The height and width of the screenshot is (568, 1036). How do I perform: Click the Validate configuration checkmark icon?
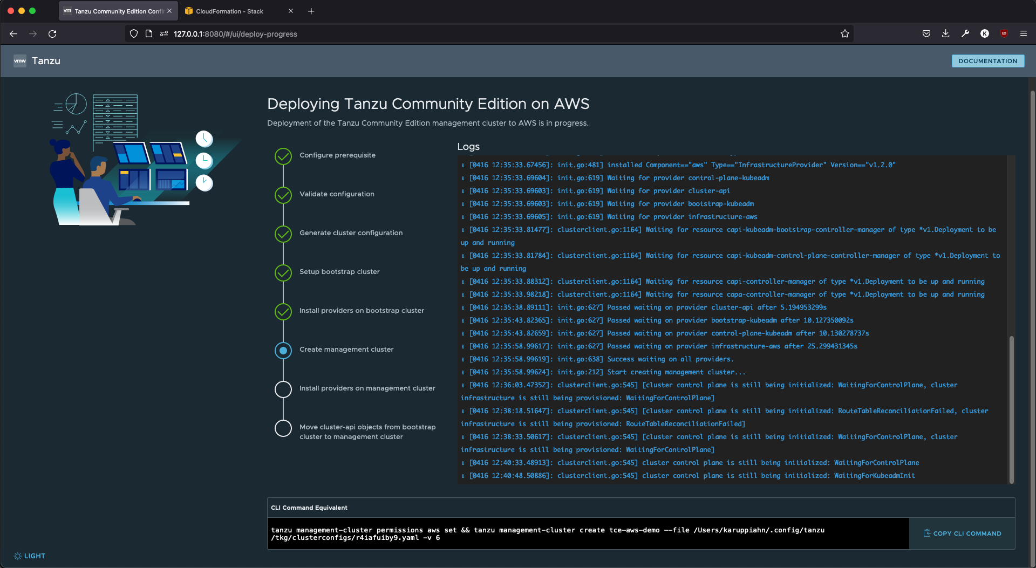tap(283, 195)
